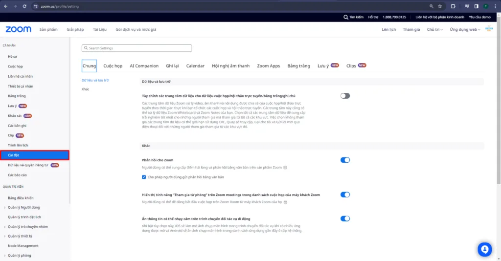Open the browser extensions puzzle icon
The height and width of the screenshot is (261, 501).
[453, 6]
